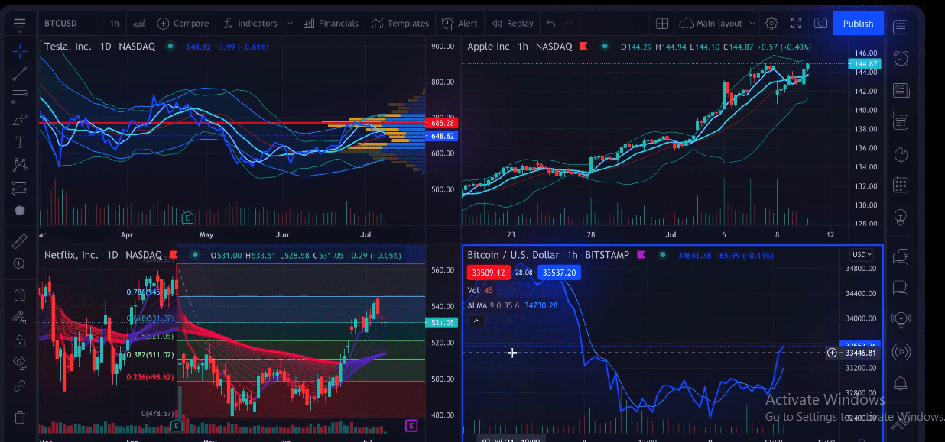Click the red 33509.12 sell button
The height and width of the screenshot is (442, 945).
[489, 273]
